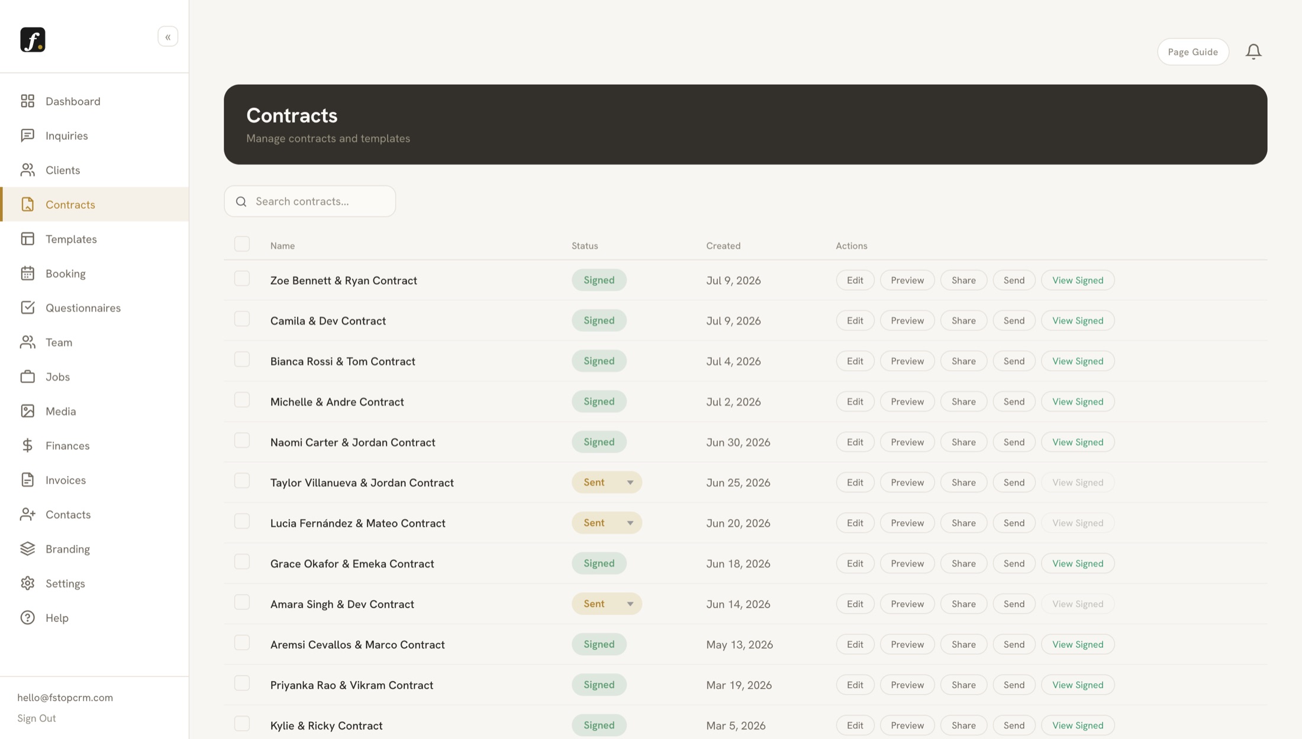The image size is (1302, 739).
Task: Collapse the sidebar with the double-chevron icon
Action: (168, 37)
